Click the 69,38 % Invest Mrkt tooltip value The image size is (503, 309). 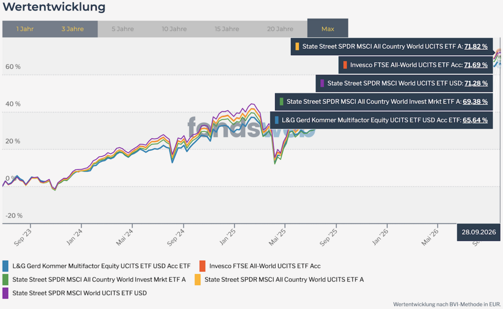tap(475, 101)
